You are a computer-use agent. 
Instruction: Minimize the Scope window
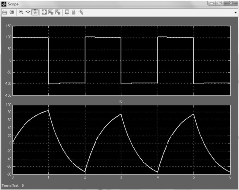point(212,3)
